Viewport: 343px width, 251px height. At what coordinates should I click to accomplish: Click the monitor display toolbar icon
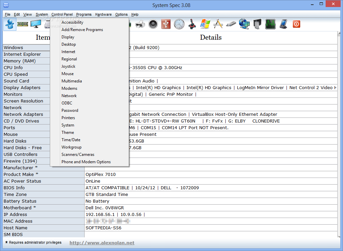[x=36, y=24]
